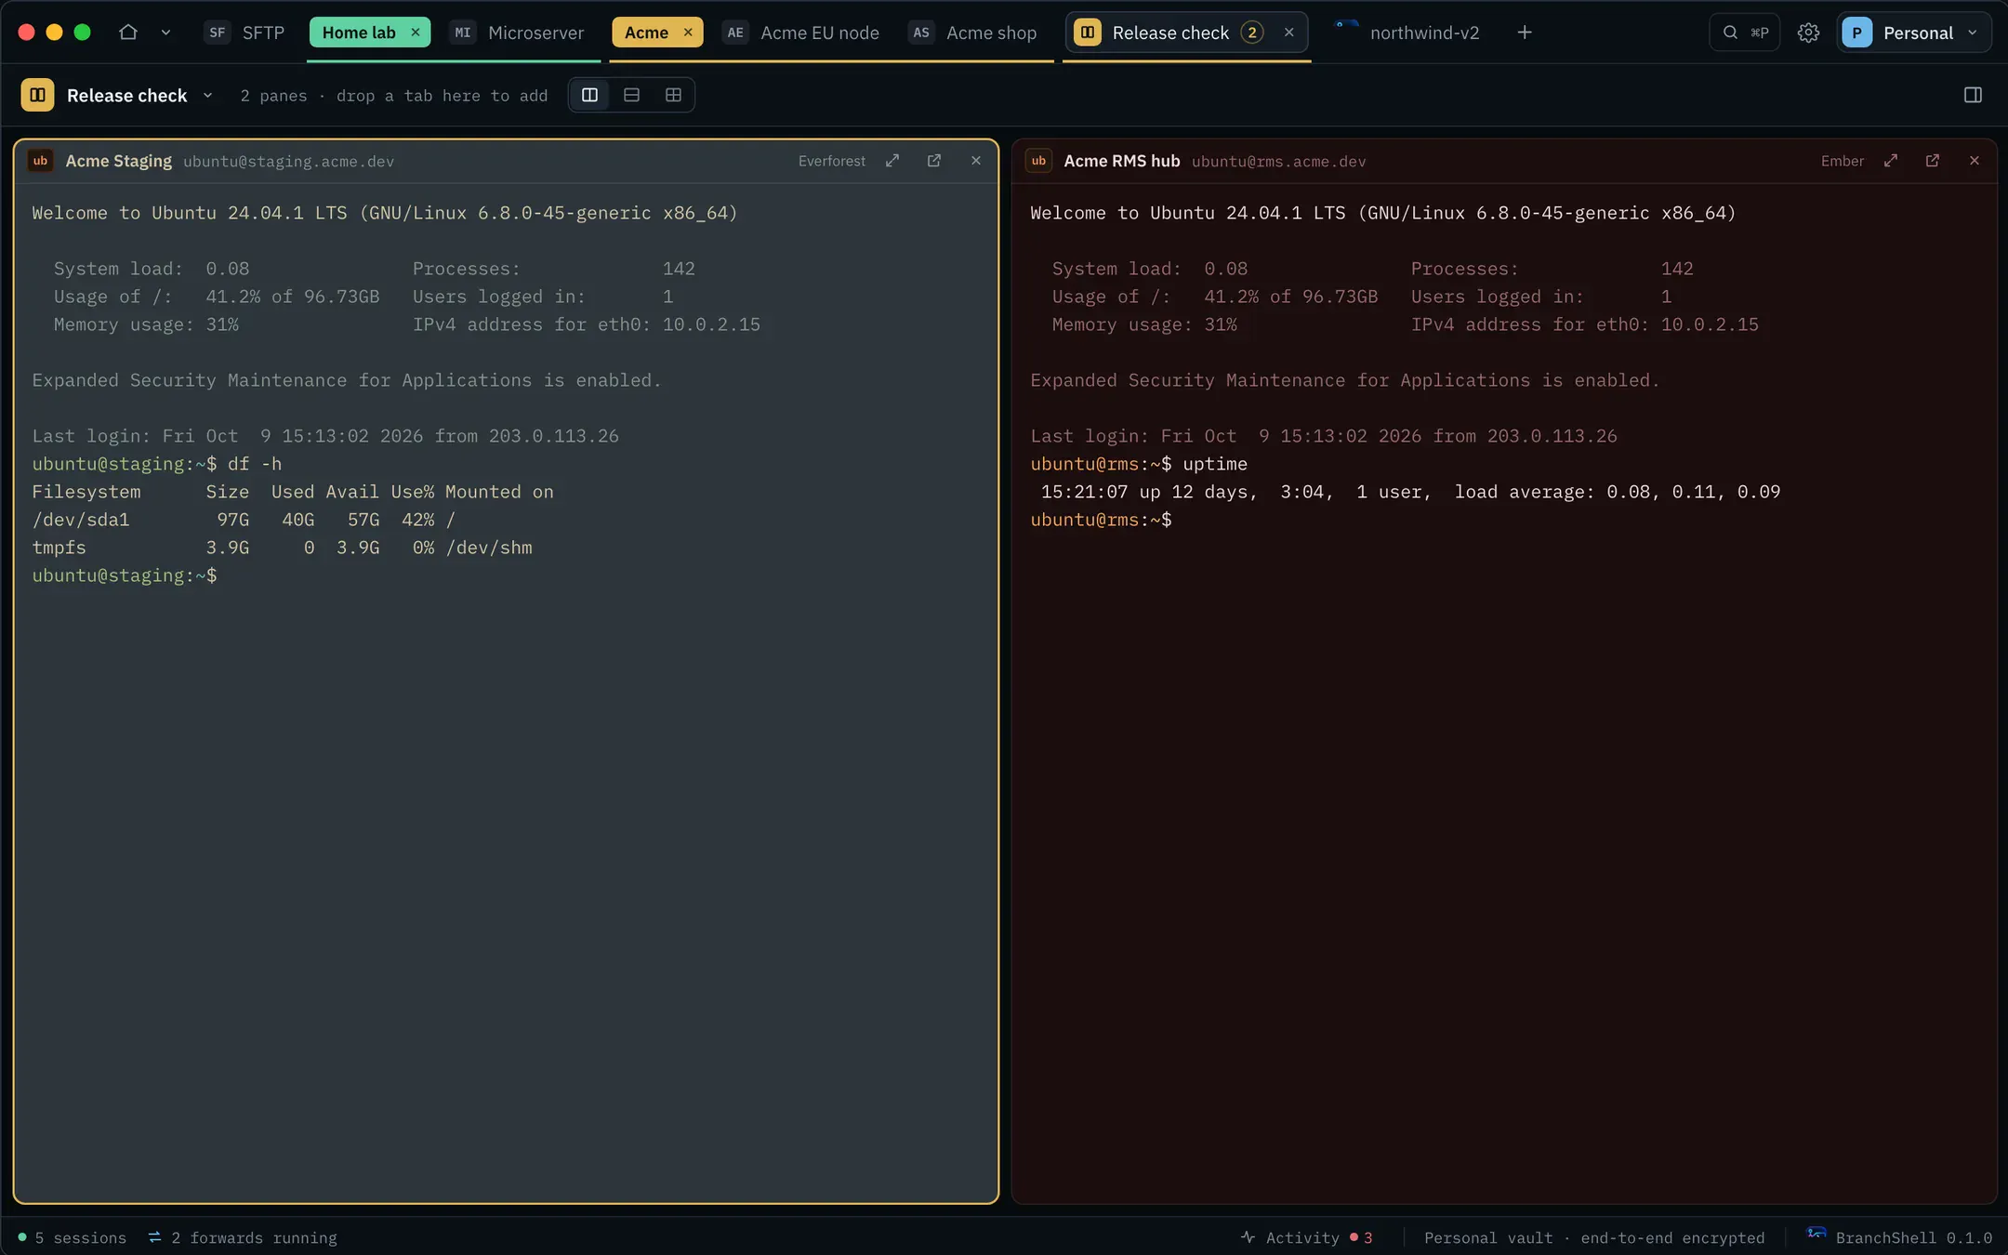Pop out Acme RMS hub pane
The height and width of the screenshot is (1255, 2008).
pos(1933,161)
